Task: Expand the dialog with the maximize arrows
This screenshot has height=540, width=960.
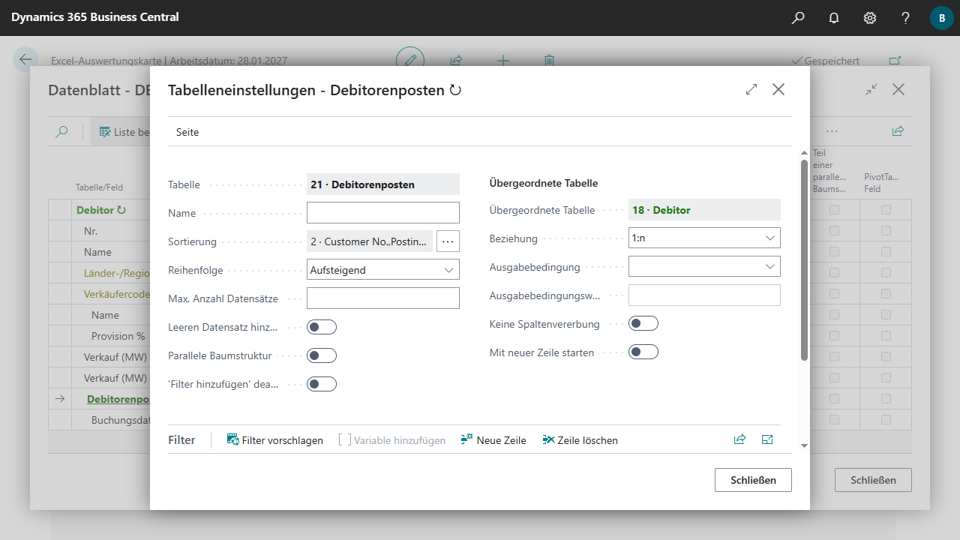Action: point(751,90)
